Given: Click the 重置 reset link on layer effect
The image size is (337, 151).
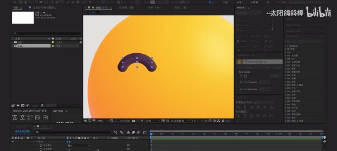Looking at the screenshot, I should coord(68,142).
